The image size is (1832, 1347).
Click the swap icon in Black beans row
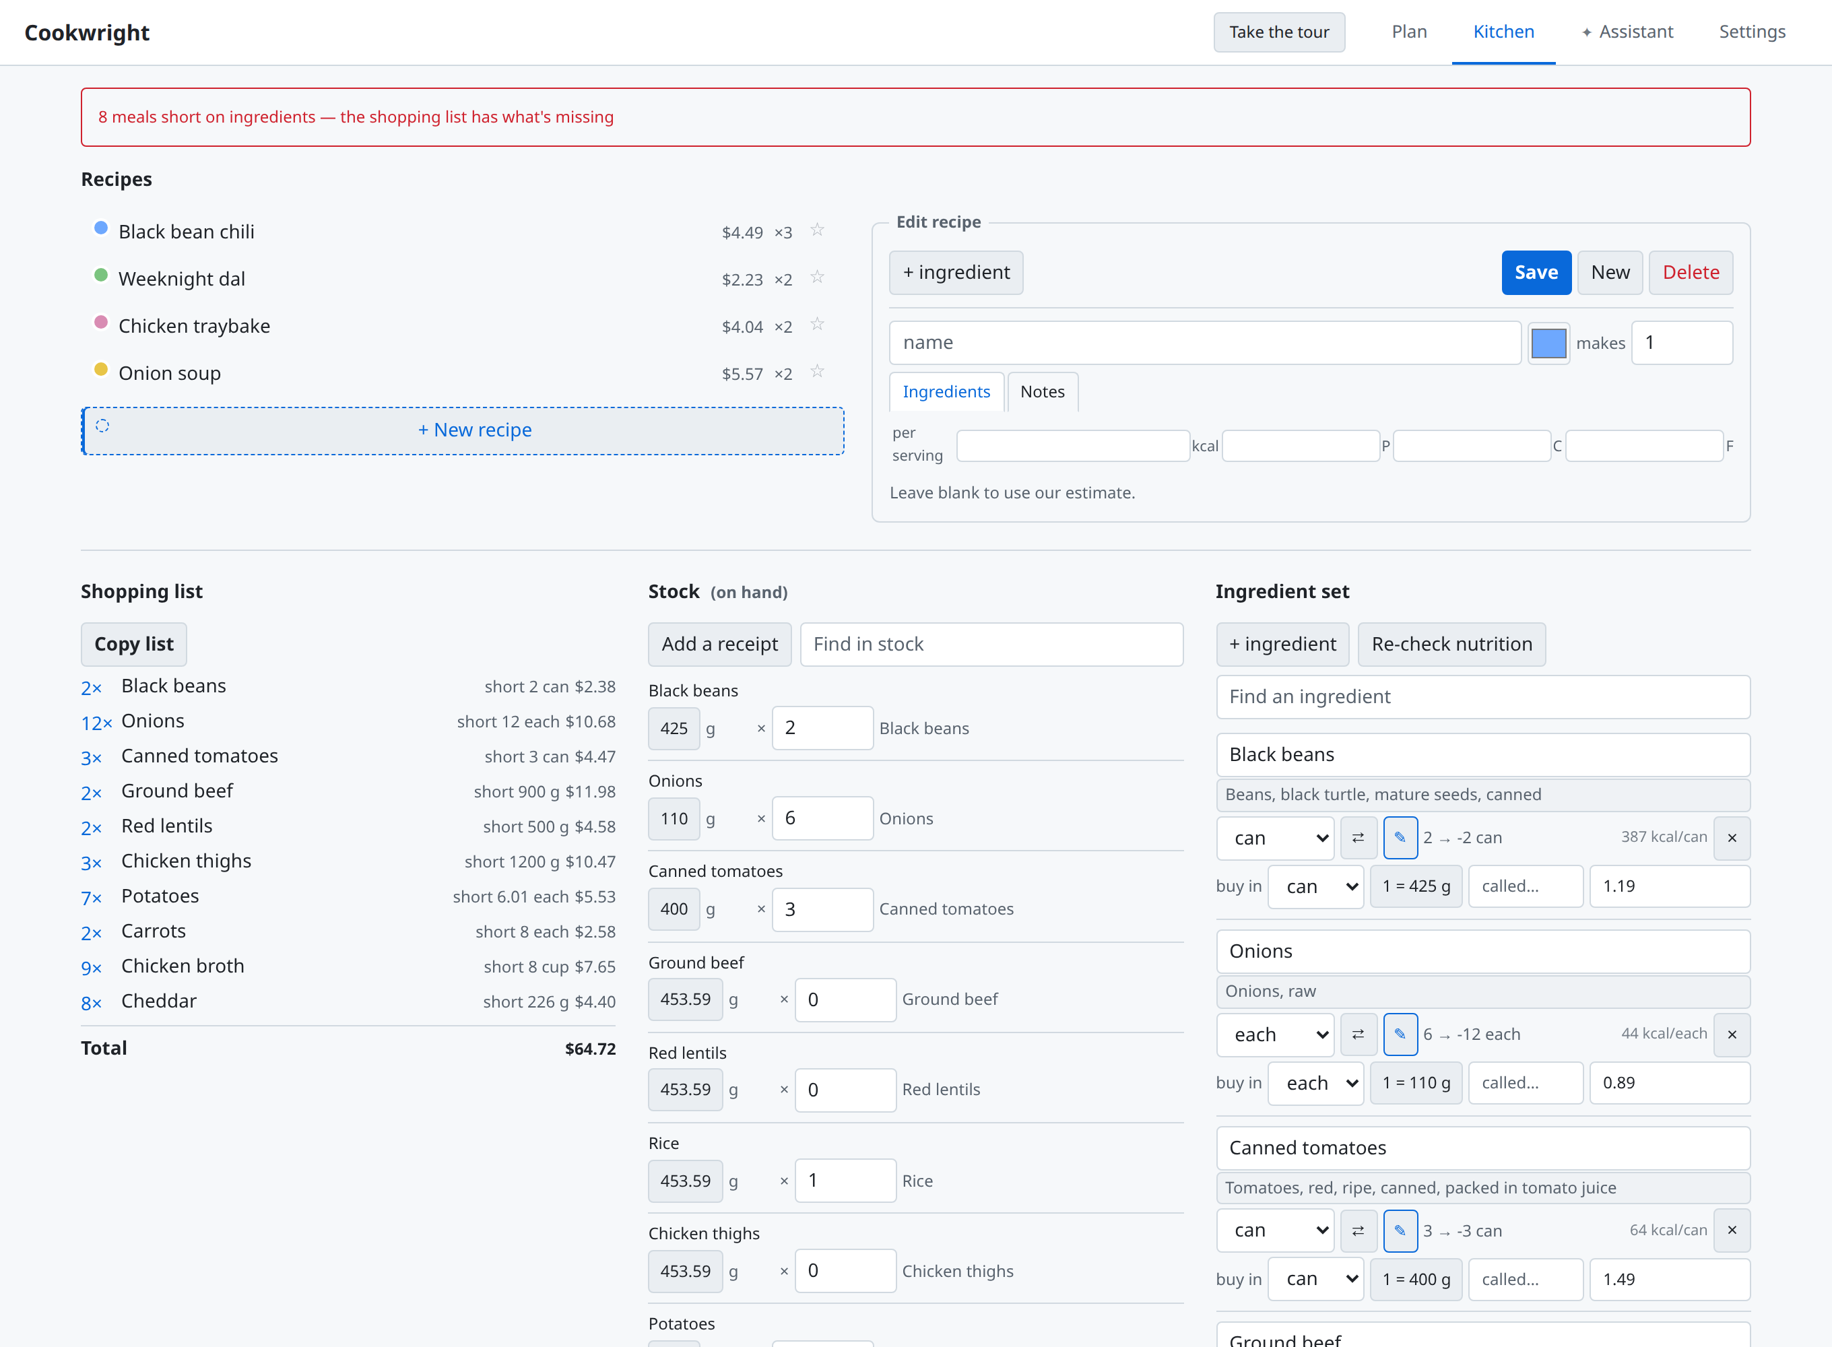[x=1359, y=839]
